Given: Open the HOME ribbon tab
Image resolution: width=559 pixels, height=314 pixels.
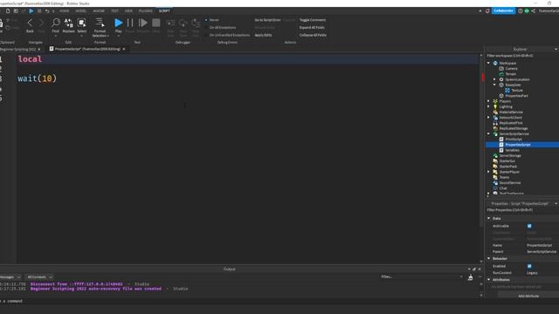Looking at the screenshot, I should [x=64, y=11].
